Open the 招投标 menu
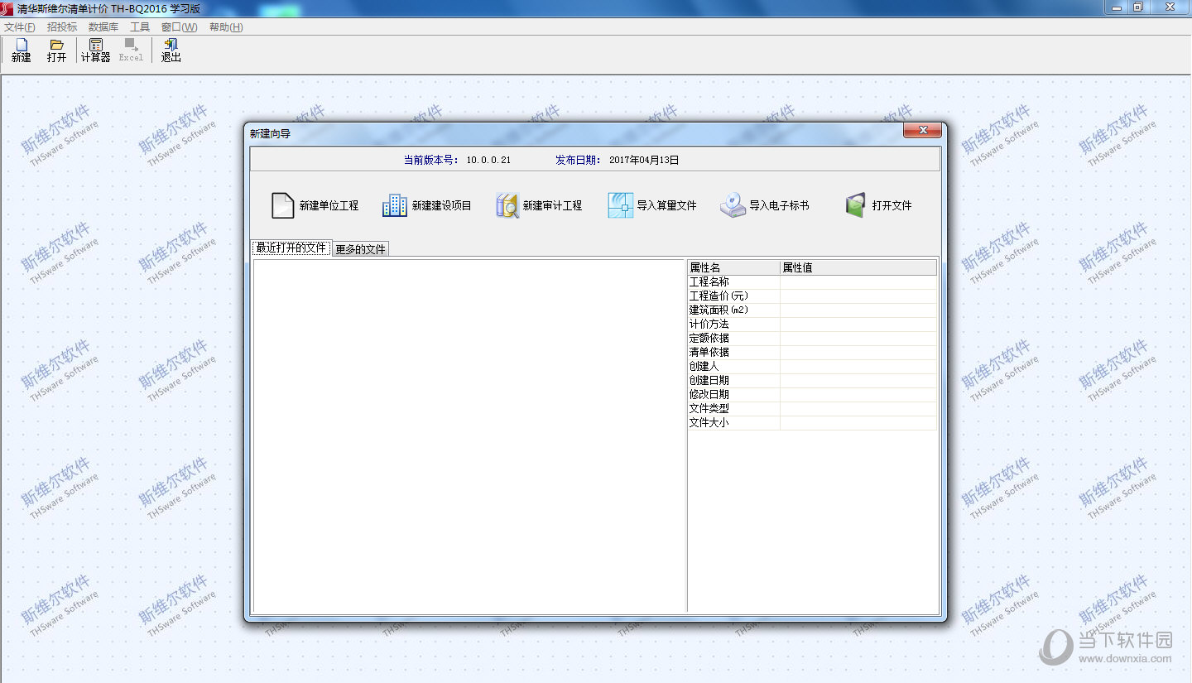Viewport: 1192px width, 683px height. pyautogui.click(x=62, y=27)
